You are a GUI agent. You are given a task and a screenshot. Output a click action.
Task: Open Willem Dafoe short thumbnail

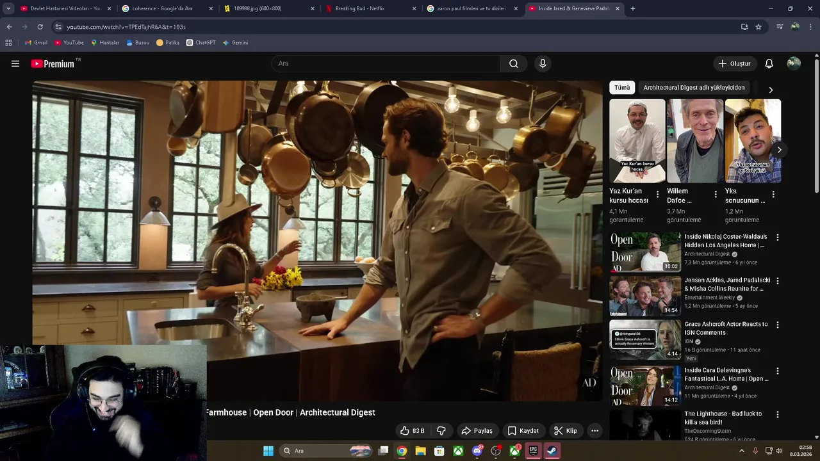695,141
